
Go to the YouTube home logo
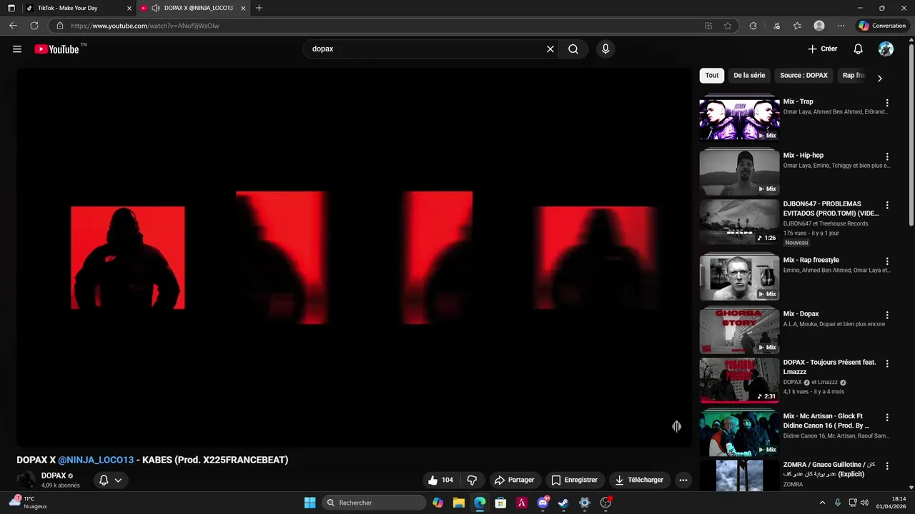pos(56,49)
